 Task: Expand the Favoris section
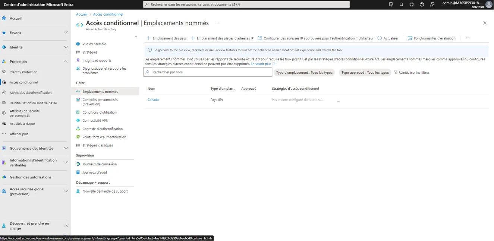point(66,33)
